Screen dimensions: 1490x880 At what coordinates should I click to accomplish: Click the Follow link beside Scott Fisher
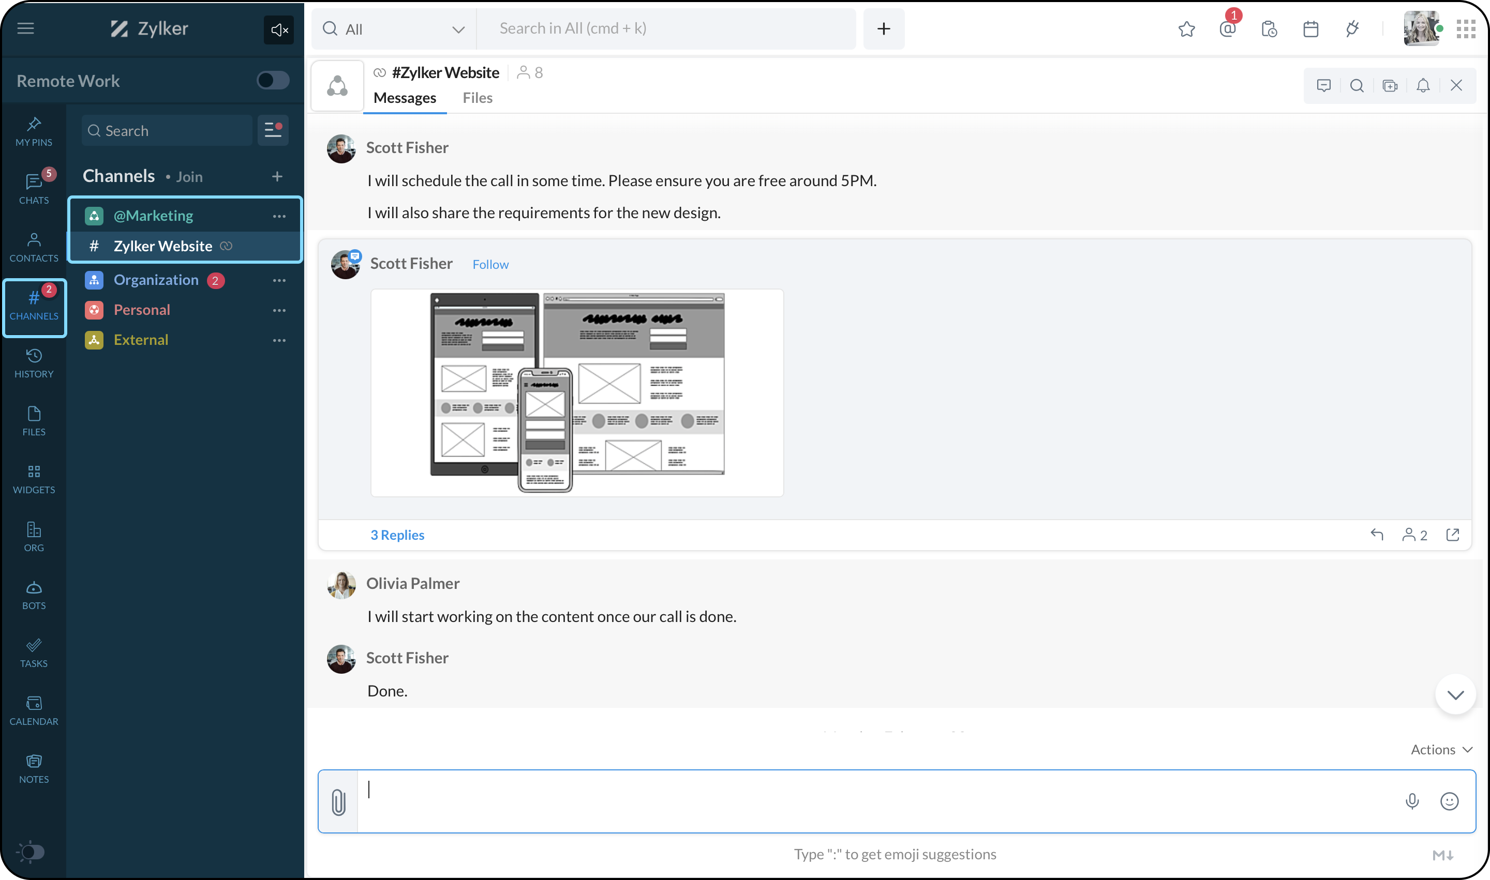tap(490, 265)
